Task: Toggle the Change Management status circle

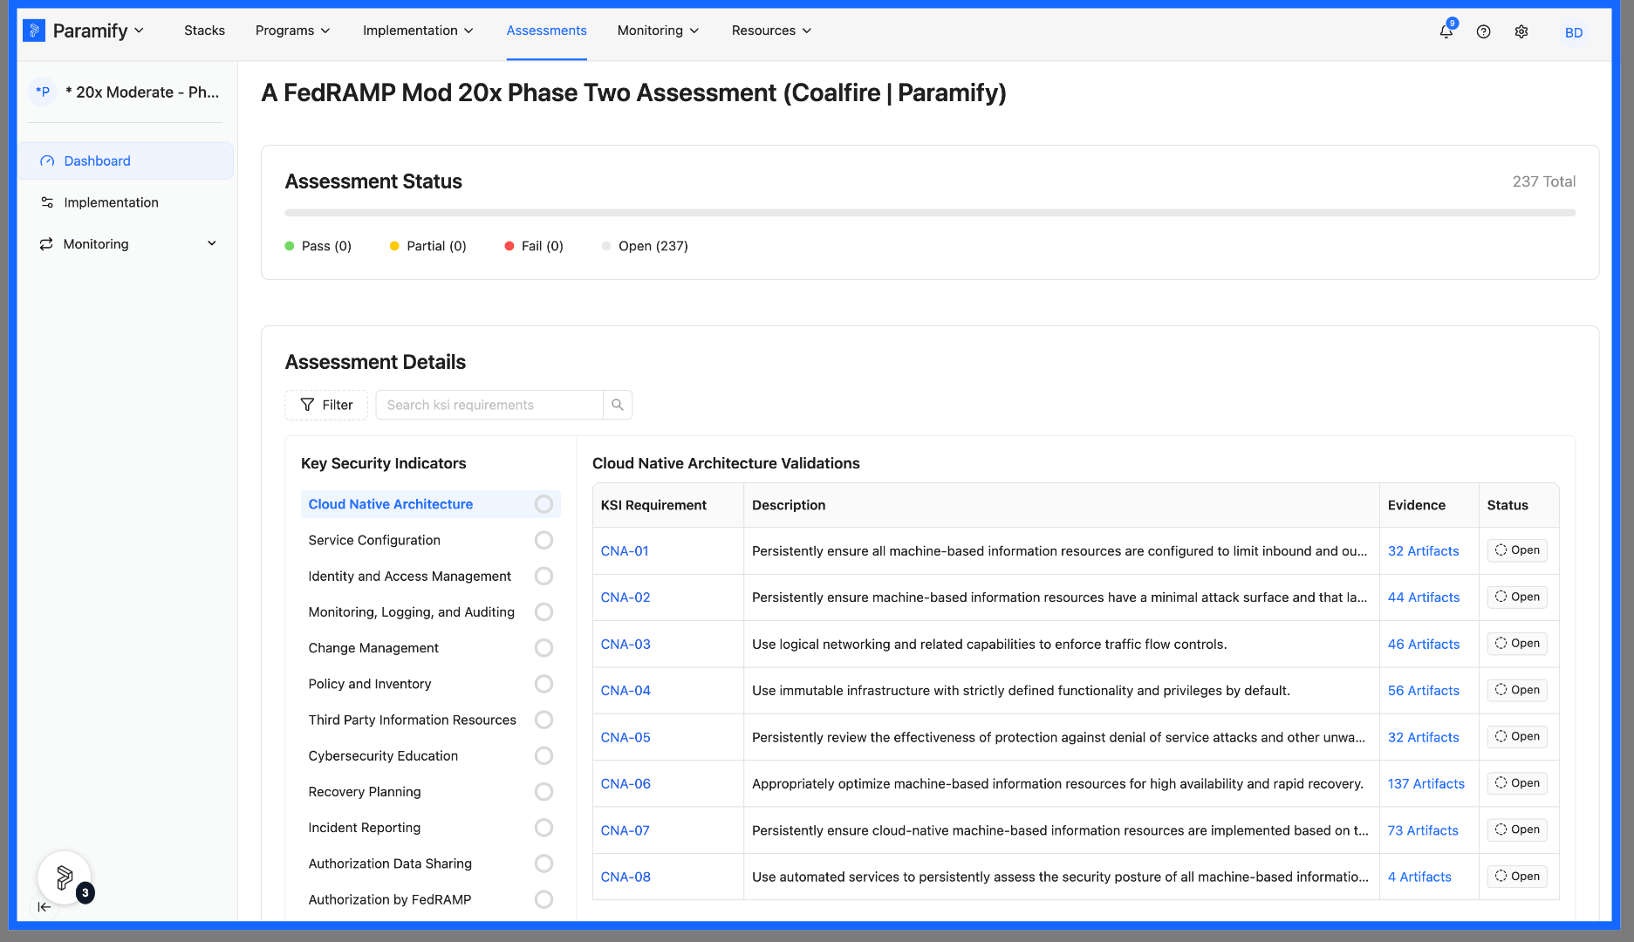Action: coord(544,648)
